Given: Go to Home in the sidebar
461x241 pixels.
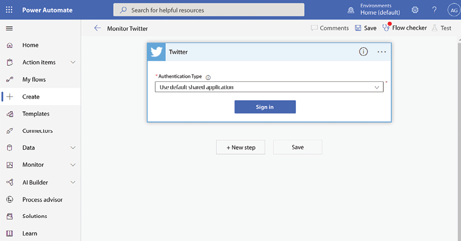Looking at the screenshot, I should click(x=30, y=46).
